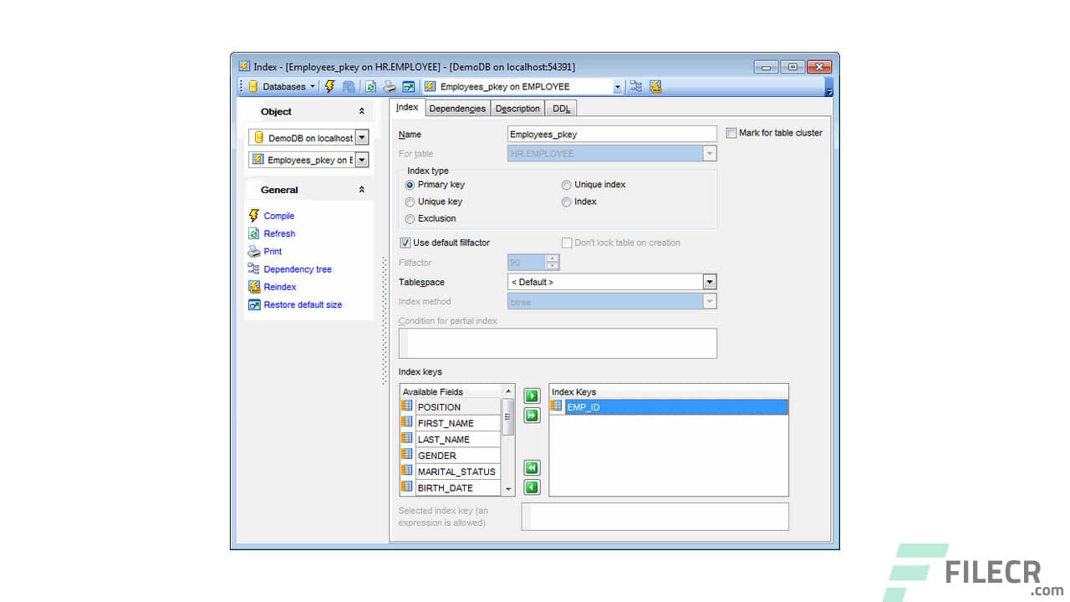Click the Print icon on the toolbar
This screenshot has width=1070, height=602.
click(x=390, y=86)
